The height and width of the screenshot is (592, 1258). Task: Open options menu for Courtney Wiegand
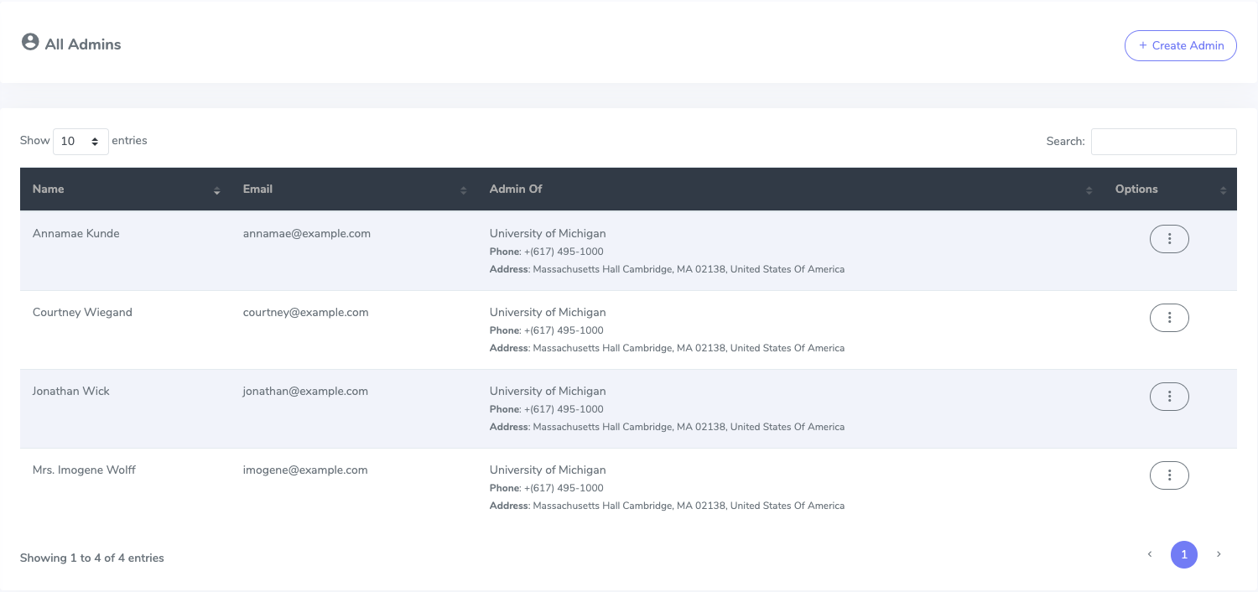click(1169, 318)
